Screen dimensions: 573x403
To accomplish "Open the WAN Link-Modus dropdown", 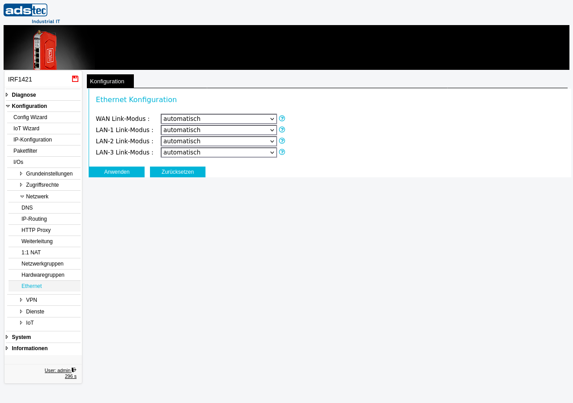I will (219, 119).
